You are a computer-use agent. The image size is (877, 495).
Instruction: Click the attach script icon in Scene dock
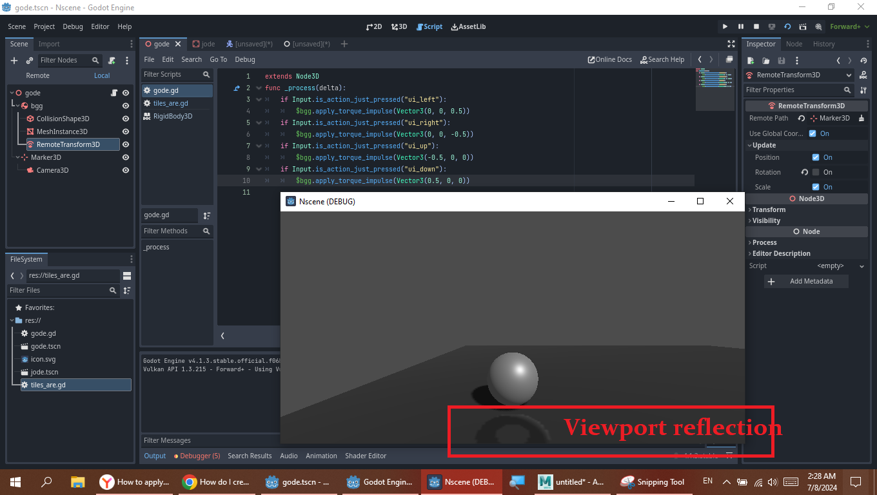pos(112,60)
